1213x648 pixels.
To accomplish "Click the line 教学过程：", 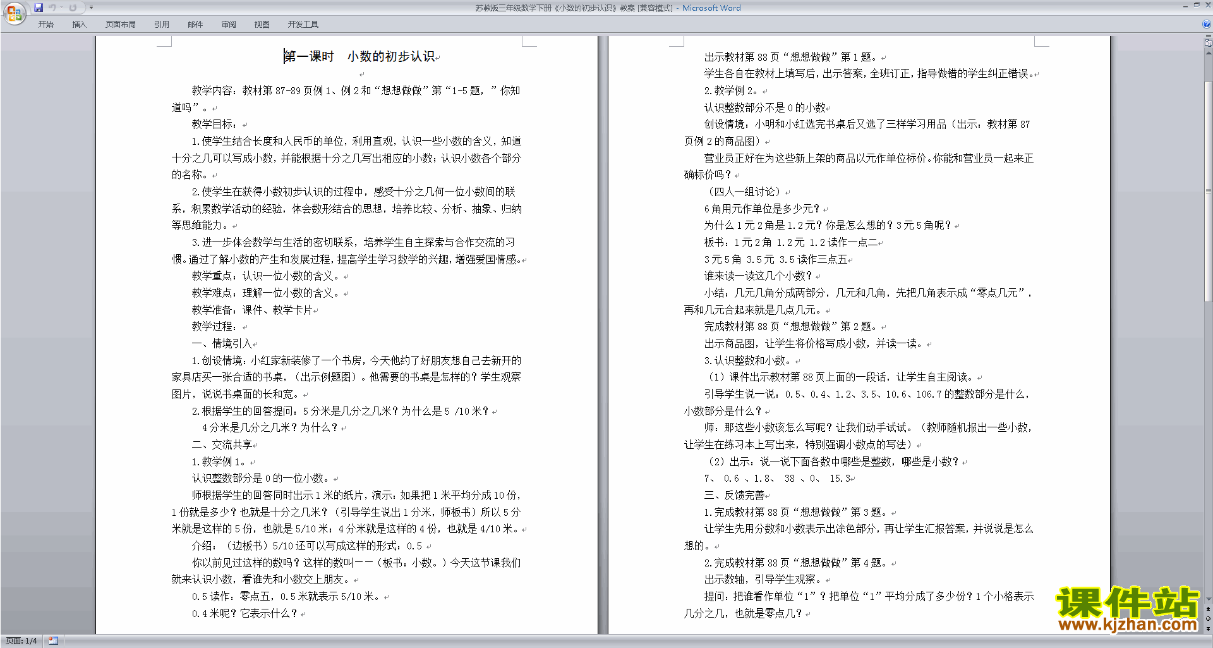I will point(215,326).
